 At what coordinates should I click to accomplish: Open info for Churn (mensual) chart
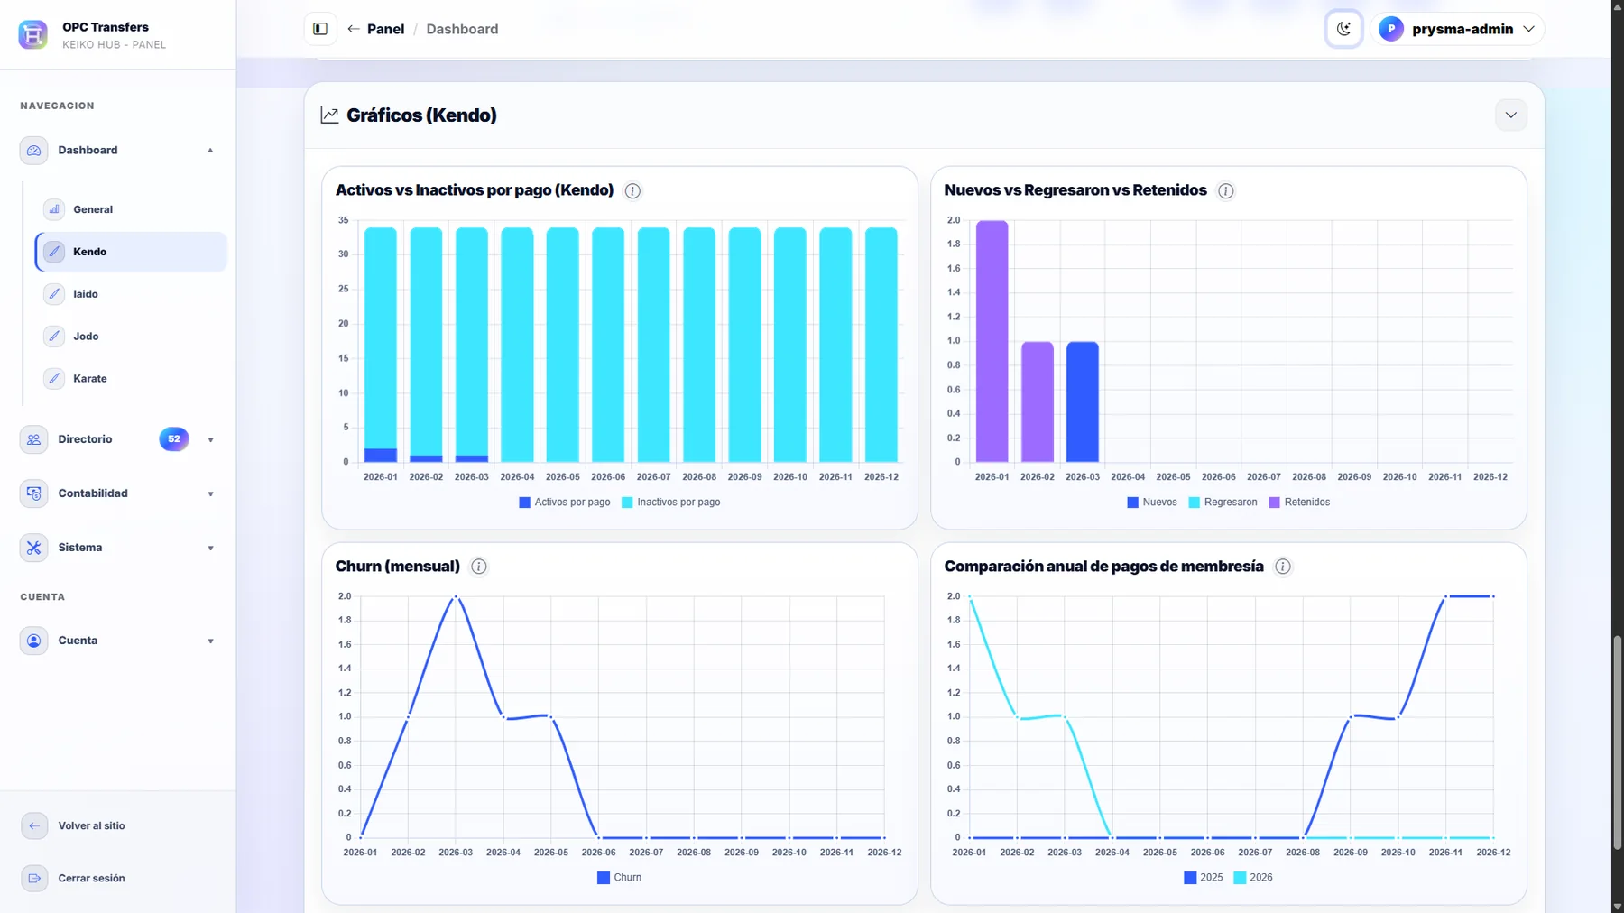479,567
